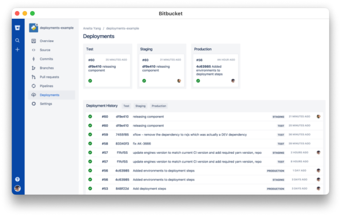Screen dimensions: 341x216
Task: Open the user profile avatar at sidebar bottom
Action: (17, 188)
